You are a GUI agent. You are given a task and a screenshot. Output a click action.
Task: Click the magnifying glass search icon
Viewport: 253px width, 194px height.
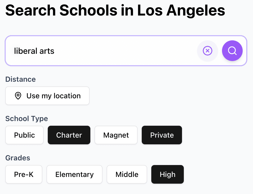click(x=232, y=51)
